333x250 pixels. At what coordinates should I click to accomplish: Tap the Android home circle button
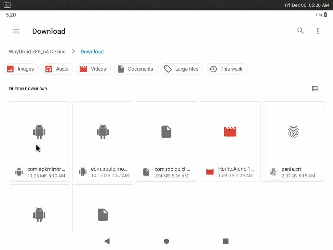pyautogui.click(x=166, y=241)
